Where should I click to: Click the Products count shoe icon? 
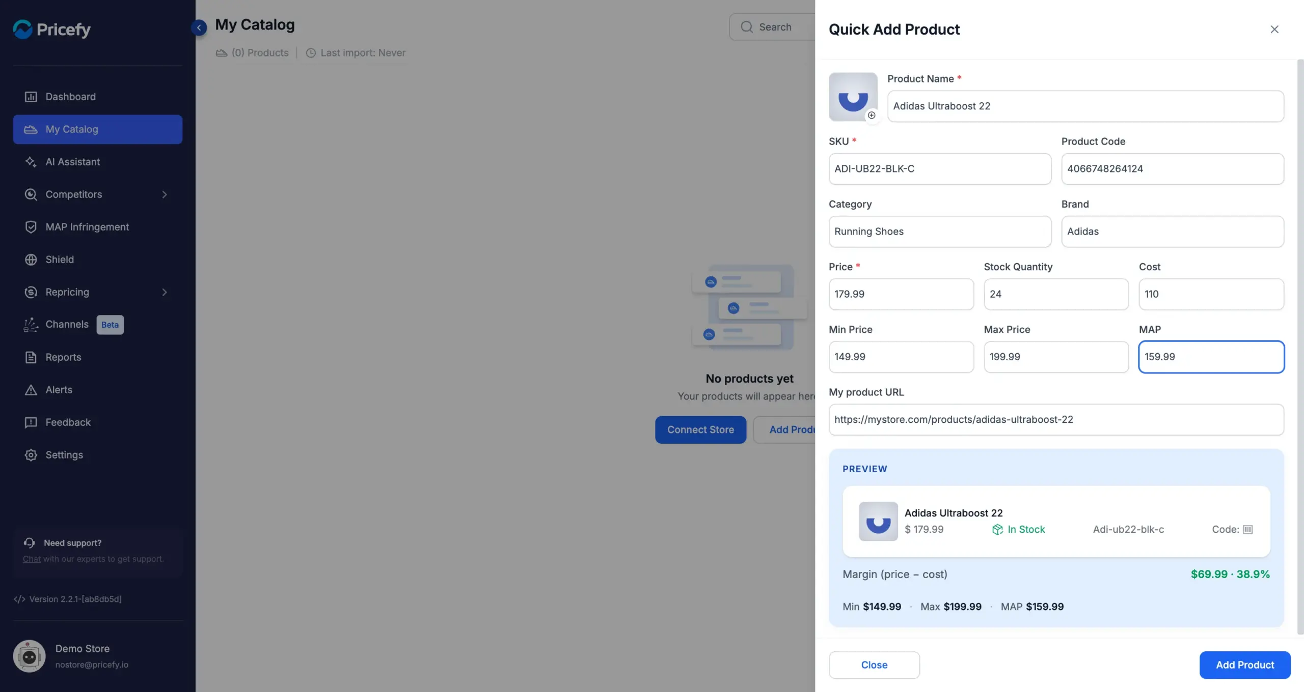[x=221, y=53]
